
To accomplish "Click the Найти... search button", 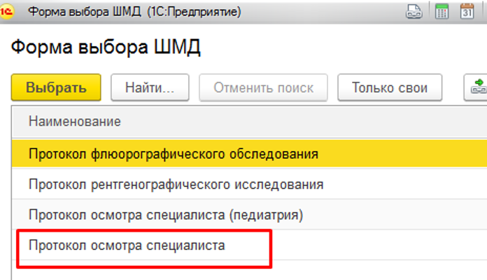I will click(x=149, y=88).
